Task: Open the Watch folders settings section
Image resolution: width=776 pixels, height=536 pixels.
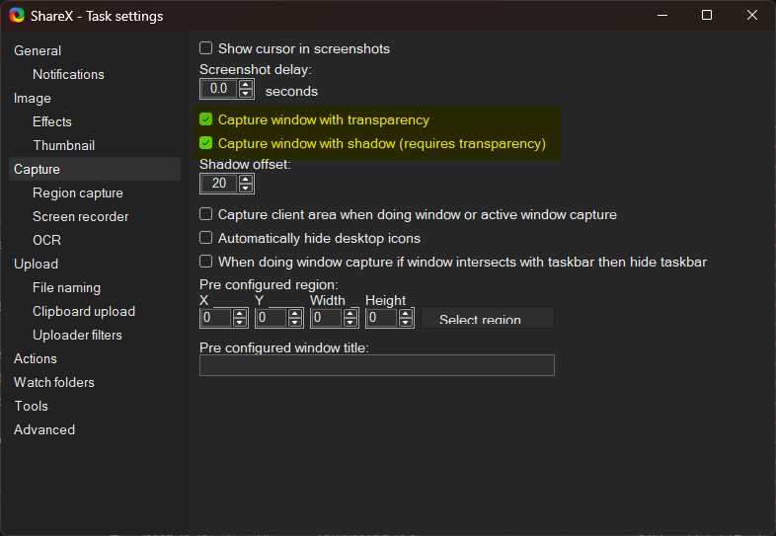Action: click(54, 383)
